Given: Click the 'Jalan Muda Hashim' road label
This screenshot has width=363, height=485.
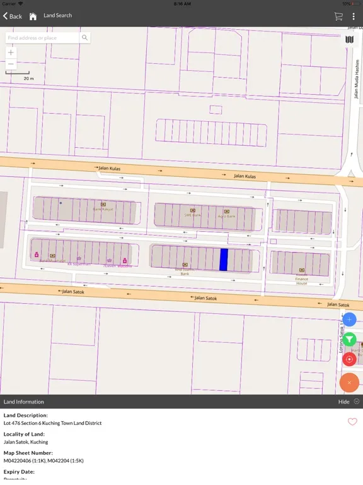Looking at the screenshot, I should click(357, 79).
